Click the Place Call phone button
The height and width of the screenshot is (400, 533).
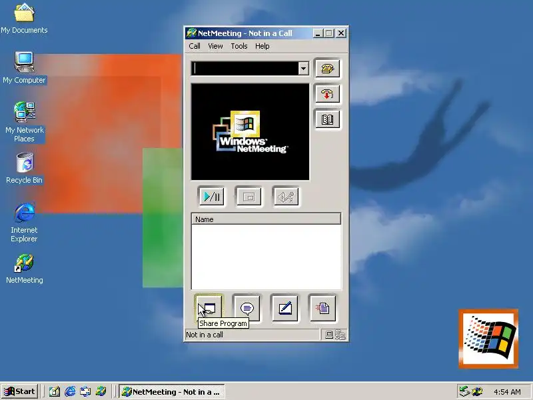point(327,69)
